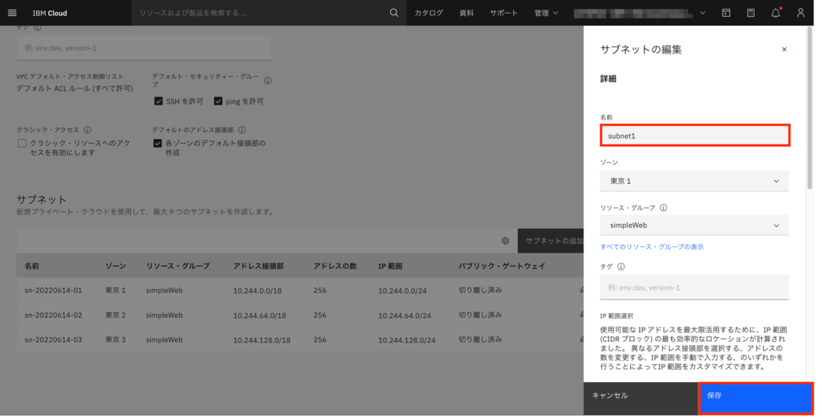
Task: Open the カタログ menu item
Action: [x=429, y=13]
